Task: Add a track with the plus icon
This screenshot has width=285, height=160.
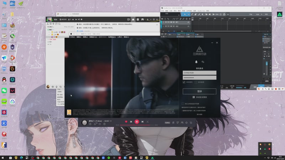Action: 190,19
